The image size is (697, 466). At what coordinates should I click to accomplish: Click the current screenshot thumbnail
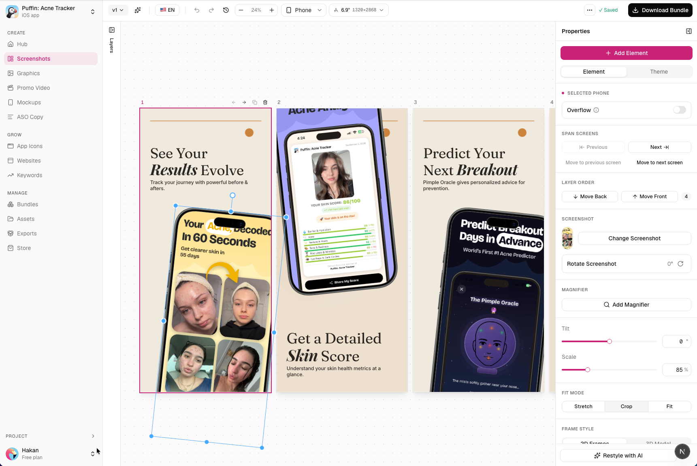[x=567, y=238]
